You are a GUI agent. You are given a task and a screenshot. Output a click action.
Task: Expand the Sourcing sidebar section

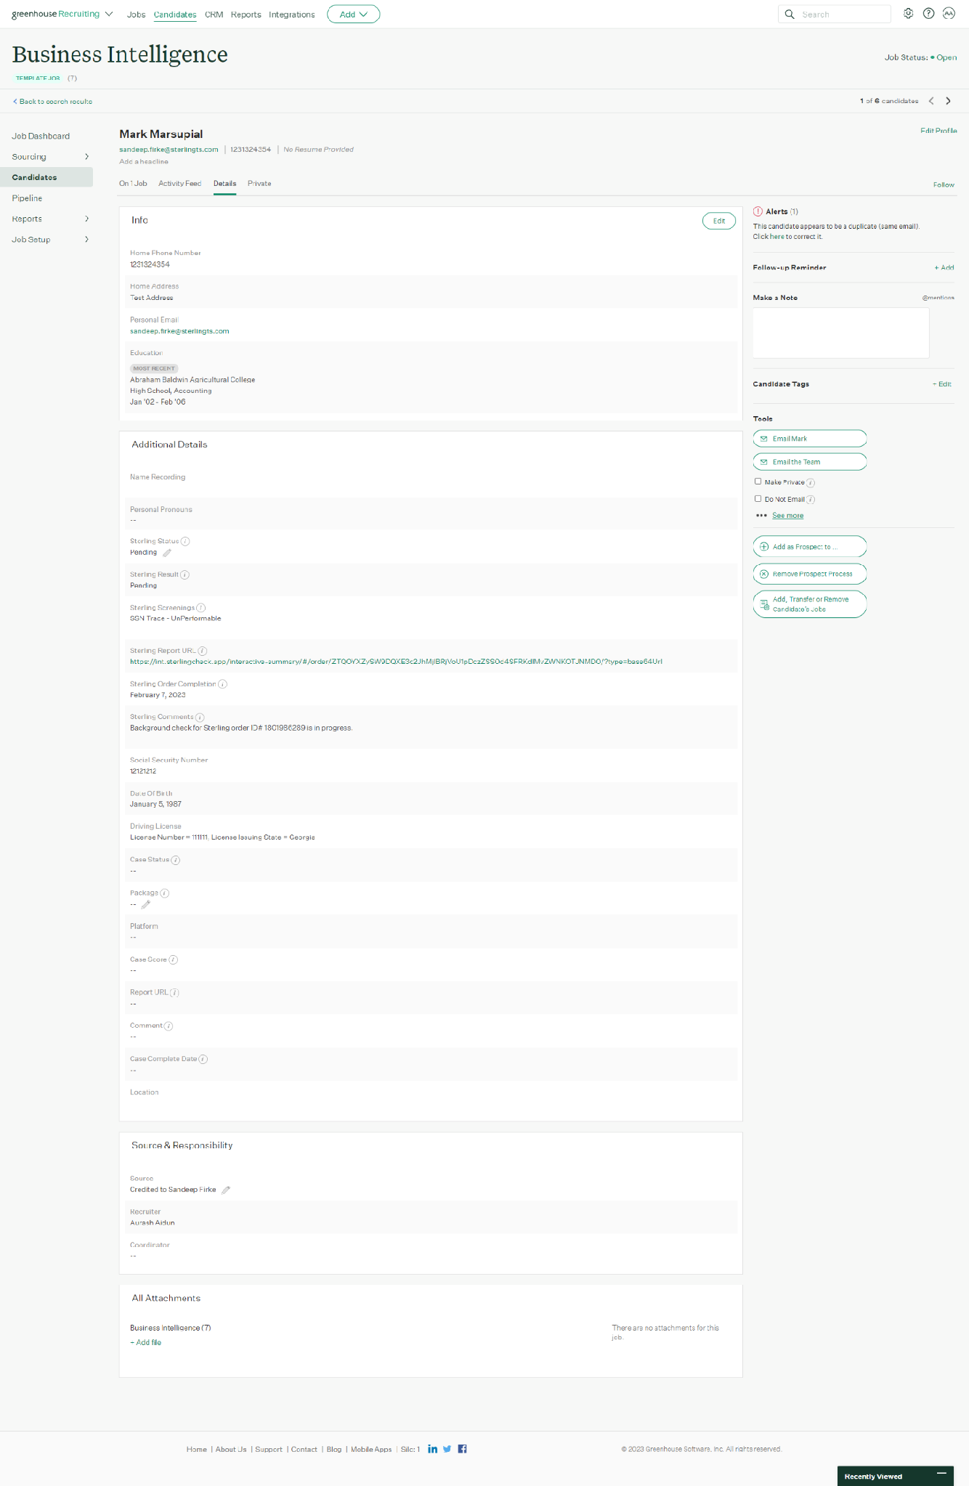pos(86,157)
